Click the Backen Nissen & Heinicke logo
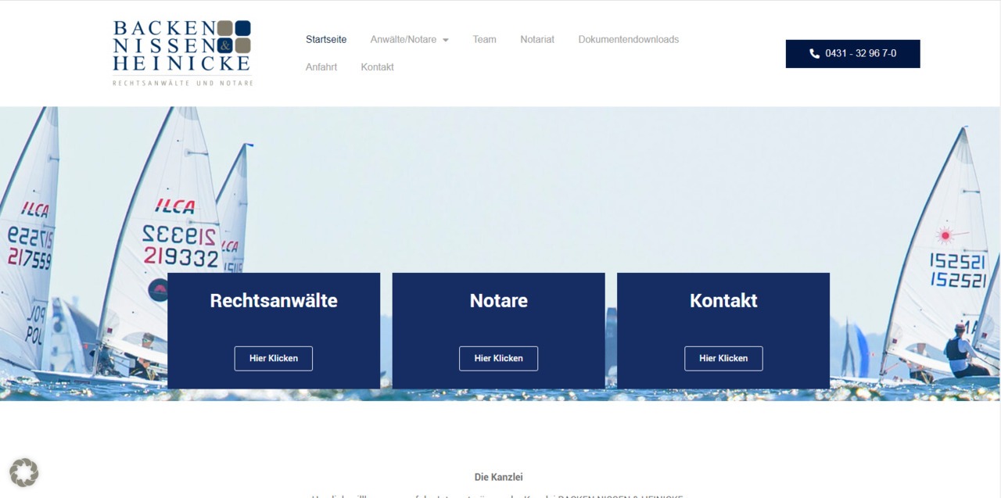Screen dimensions: 1001x498 coord(183,53)
